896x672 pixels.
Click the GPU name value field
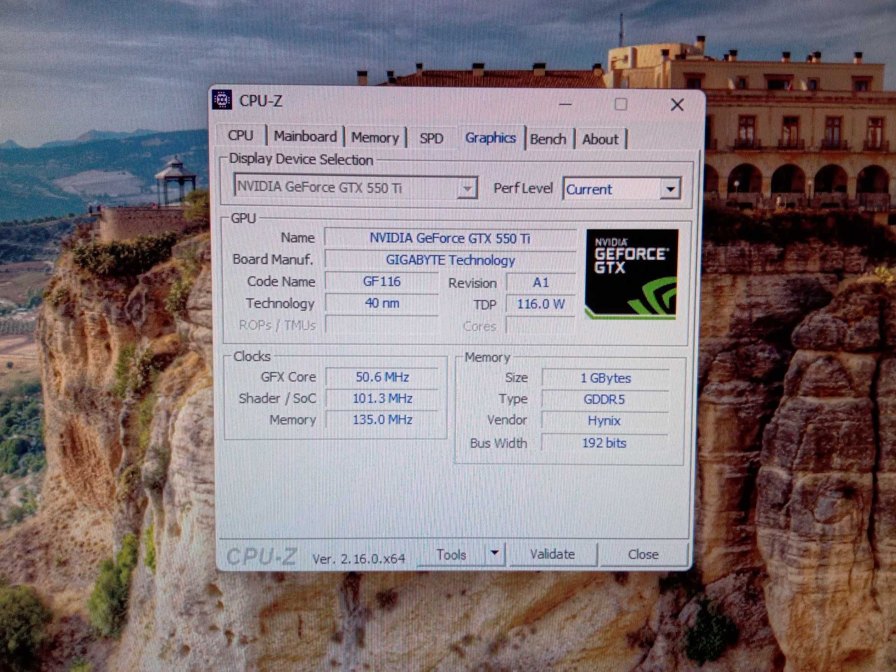[x=450, y=238]
